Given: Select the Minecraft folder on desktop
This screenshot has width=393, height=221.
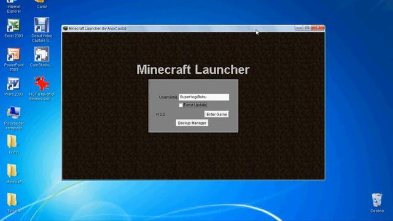Looking at the screenshot, I should pos(14,174).
